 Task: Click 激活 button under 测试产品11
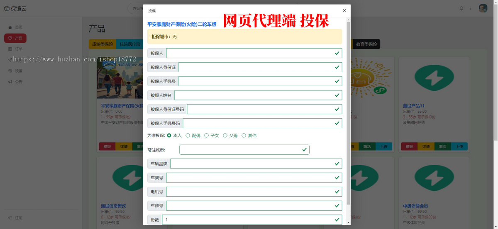442,146
